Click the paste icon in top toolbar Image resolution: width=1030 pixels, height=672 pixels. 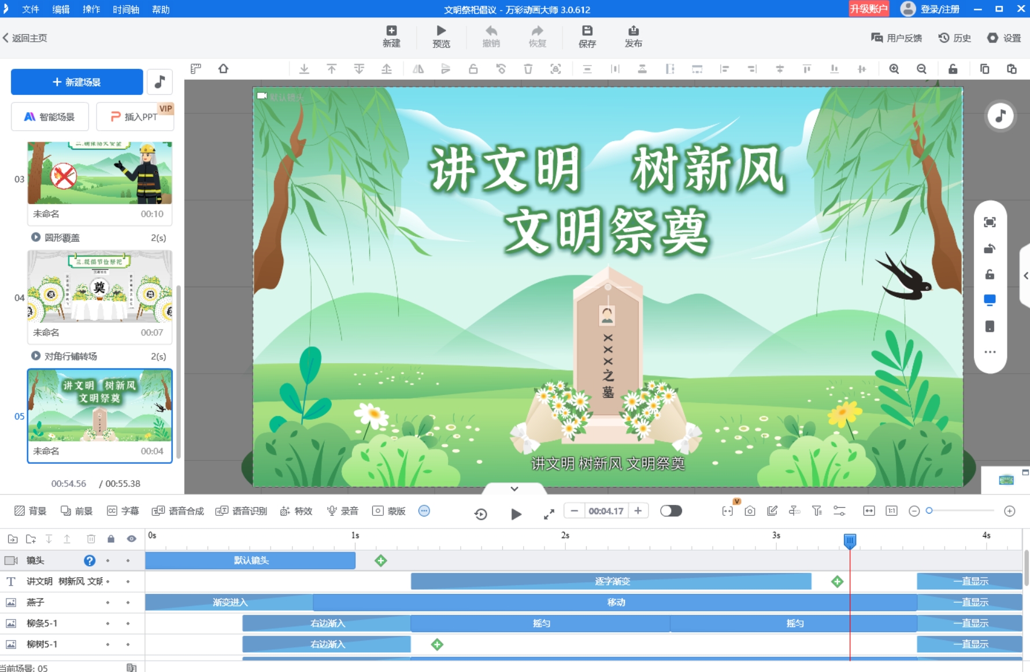tap(1012, 69)
